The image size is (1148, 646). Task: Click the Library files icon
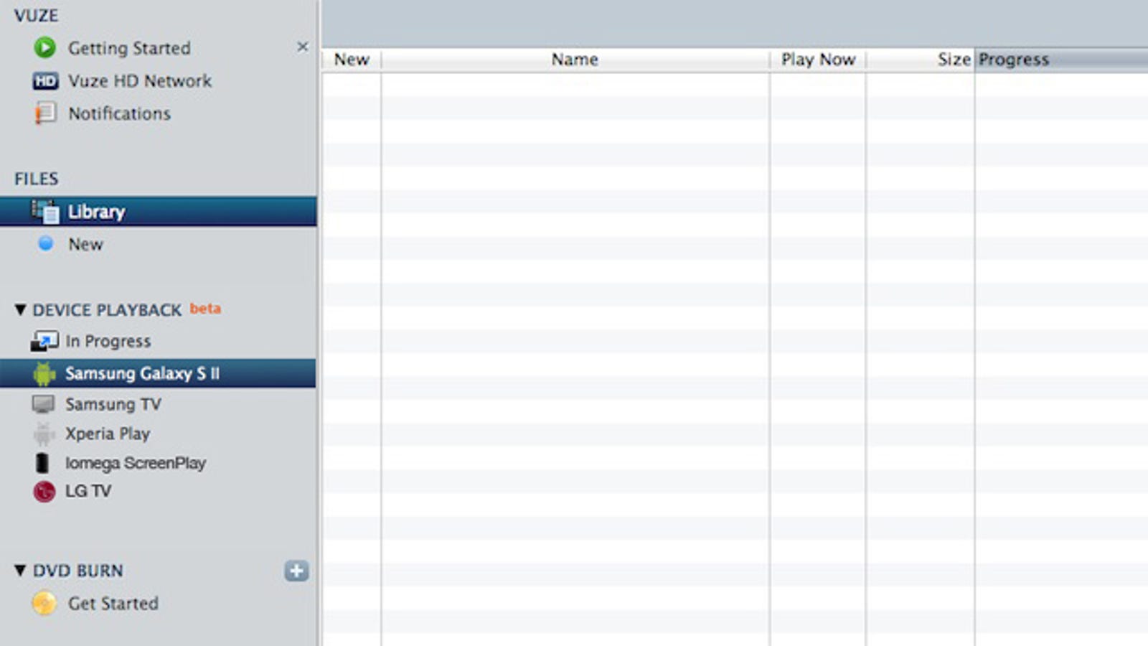pyautogui.click(x=45, y=212)
